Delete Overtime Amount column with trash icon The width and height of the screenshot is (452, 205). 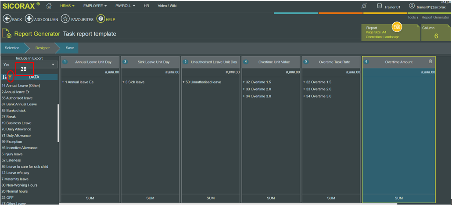point(430,61)
